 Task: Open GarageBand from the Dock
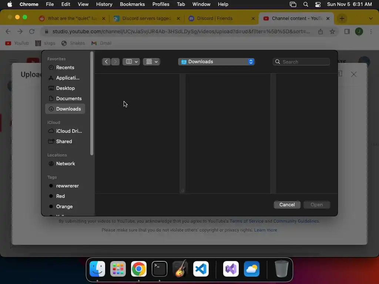pyautogui.click(x=180, y=269)
